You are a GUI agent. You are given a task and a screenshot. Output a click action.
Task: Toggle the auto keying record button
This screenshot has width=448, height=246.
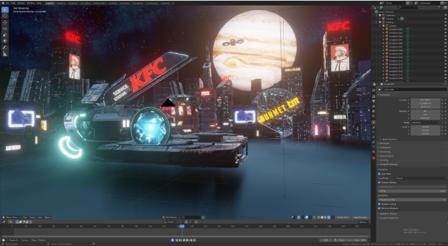(172, 241)
